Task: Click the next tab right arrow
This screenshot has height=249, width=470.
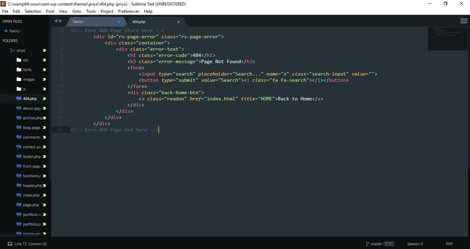Action: pyautogui.click(x=61, y=21)
